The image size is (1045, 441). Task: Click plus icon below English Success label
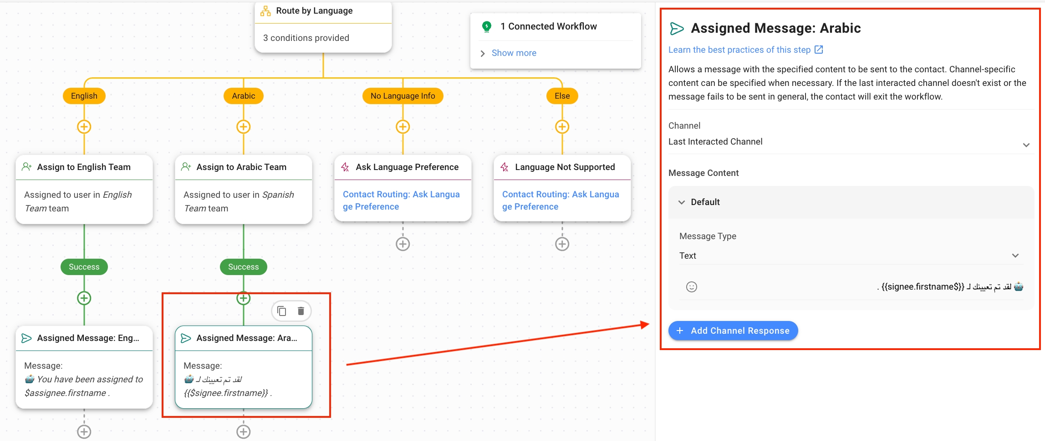[84, 298]
